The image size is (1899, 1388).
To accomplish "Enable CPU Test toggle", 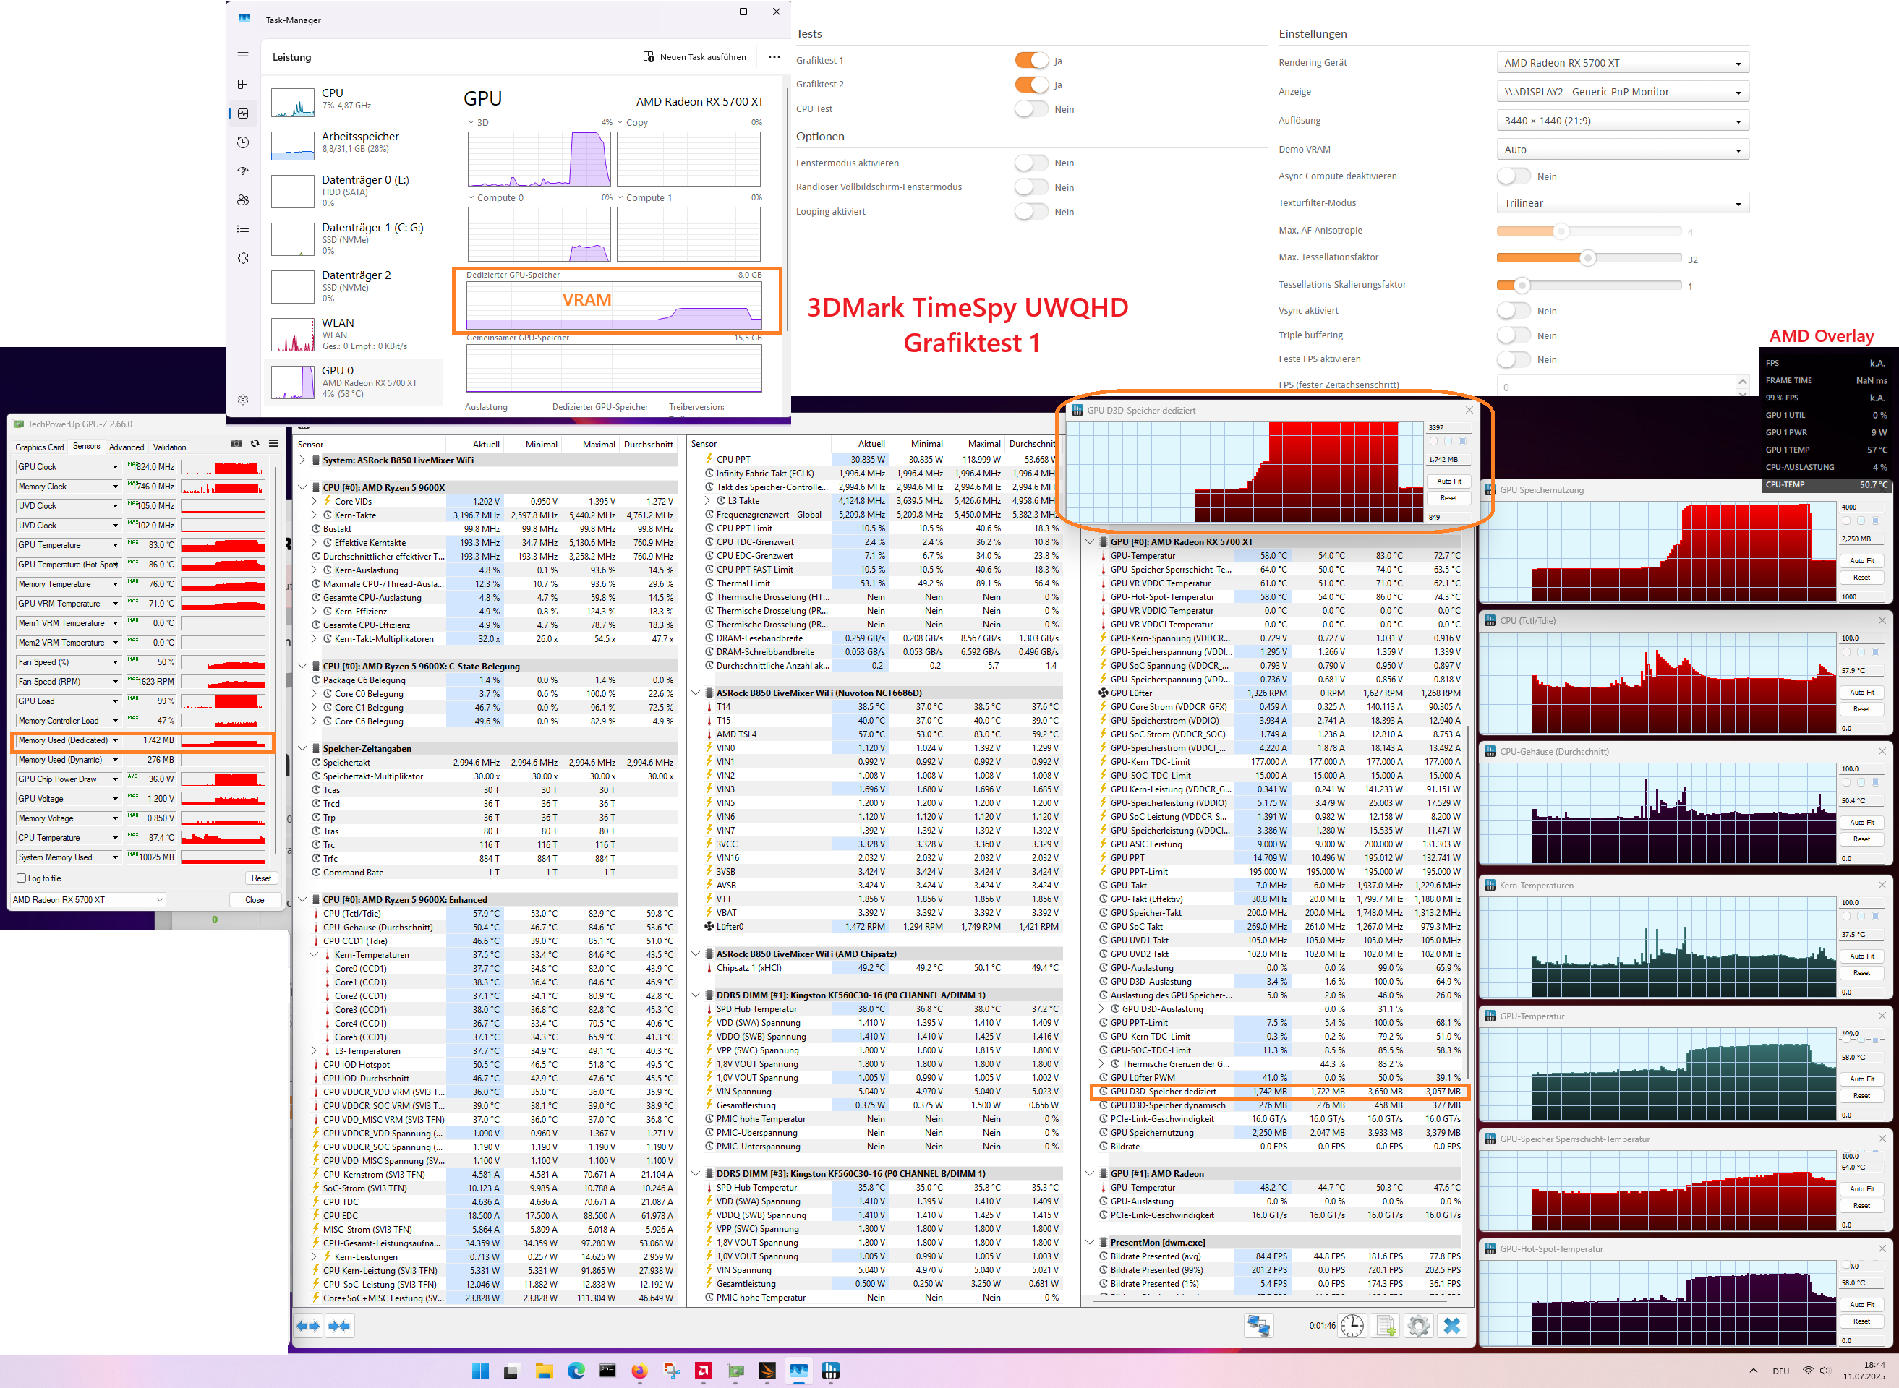I will pyautogui.click(x=1031, y=109).
